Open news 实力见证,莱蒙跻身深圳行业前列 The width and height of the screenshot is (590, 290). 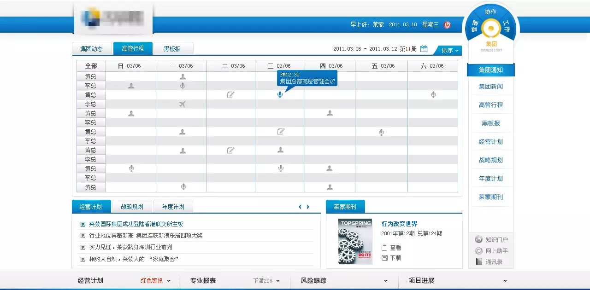[x=130, y=247]
